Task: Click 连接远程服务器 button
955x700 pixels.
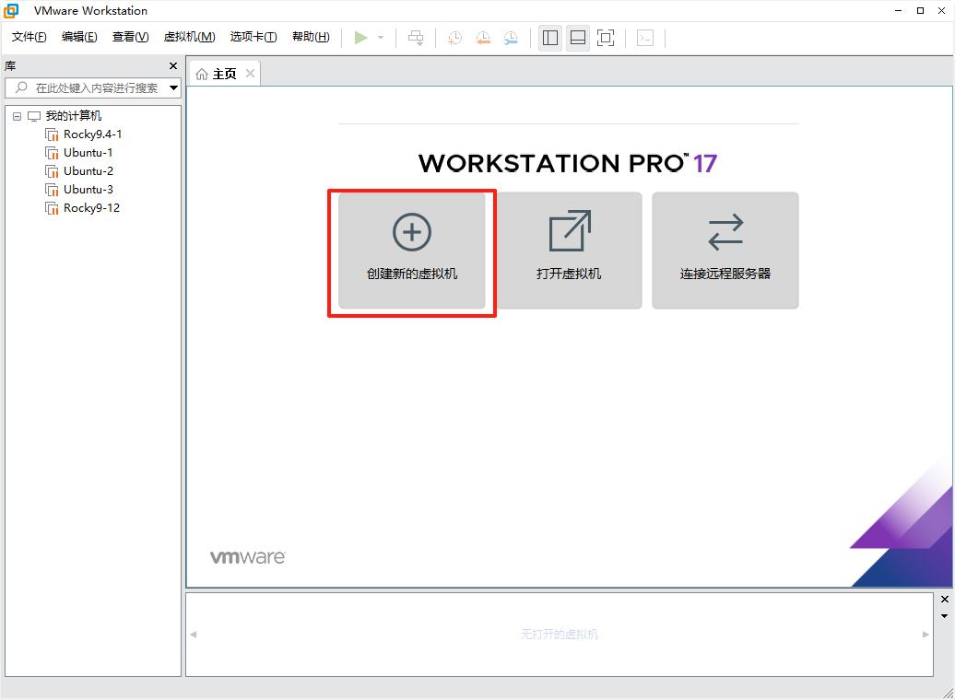Action: pyautogui.click(x=725, y=251)
